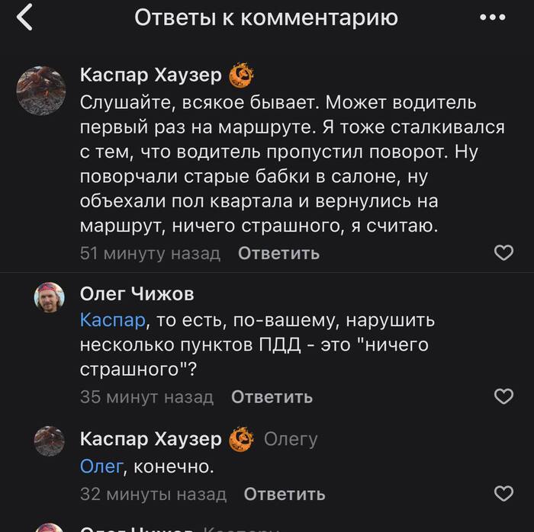The height and width of the screenshot is (532, 534).
Task: Like Каспар Хаузер's long first comment
Action: point(503,253)
